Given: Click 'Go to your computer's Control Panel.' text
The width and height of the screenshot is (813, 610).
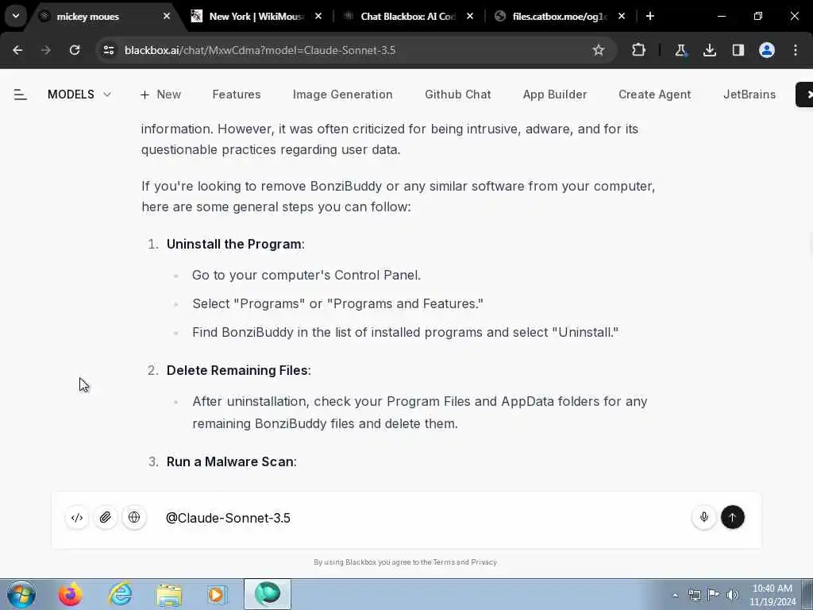Looking at the screenshot, I should coord(306,275).
